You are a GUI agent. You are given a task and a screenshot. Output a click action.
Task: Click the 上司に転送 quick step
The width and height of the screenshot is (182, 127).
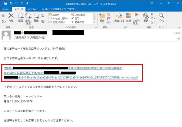click(x=79, y=14)
